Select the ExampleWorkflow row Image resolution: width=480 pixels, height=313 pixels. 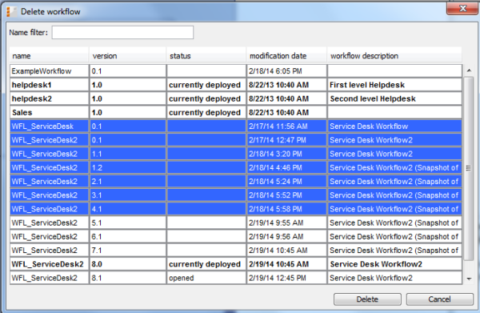click(x=236, y=71)
